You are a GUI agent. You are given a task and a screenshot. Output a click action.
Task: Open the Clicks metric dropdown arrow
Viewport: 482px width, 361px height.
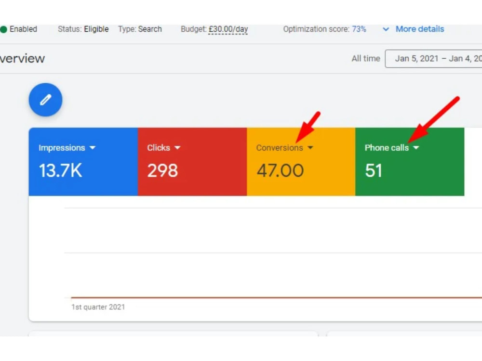point(177,148)
